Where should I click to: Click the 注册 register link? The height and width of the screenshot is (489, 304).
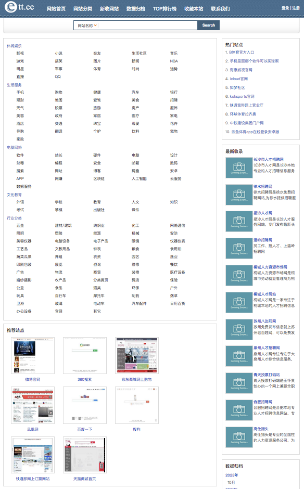(296, 8)
